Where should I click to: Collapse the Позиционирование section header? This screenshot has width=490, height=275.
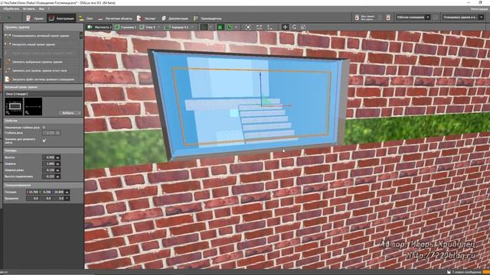(x=43, y=185)
